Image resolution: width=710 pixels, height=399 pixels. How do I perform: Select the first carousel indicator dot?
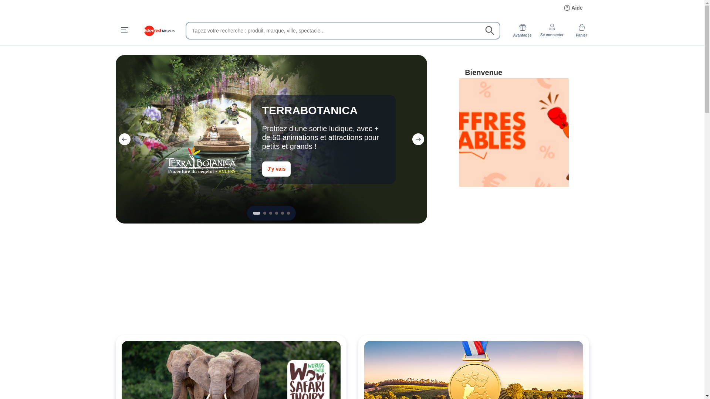pos(257,213)
